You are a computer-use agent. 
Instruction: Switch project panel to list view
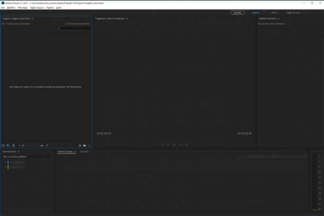[x=3, y=145]
